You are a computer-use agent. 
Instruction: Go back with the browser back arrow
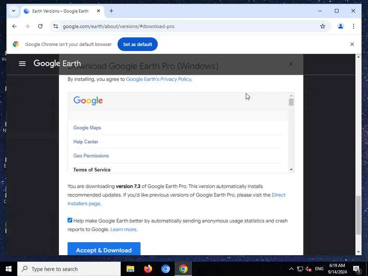[x=14, y=26]
